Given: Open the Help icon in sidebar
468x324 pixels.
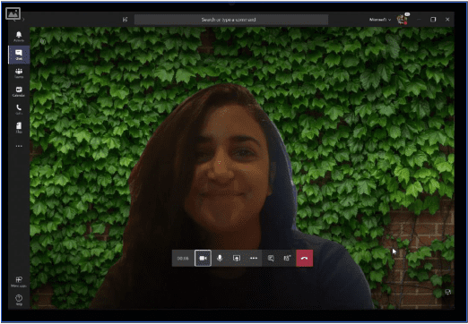Looking at the screenshot, I should coord(19,300).
